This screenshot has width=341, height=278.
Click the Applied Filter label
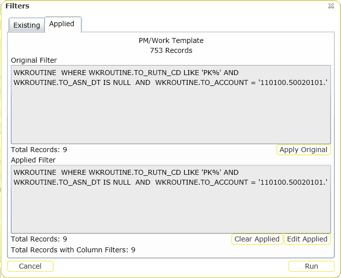pyautogui.click(x=33, y=160)
